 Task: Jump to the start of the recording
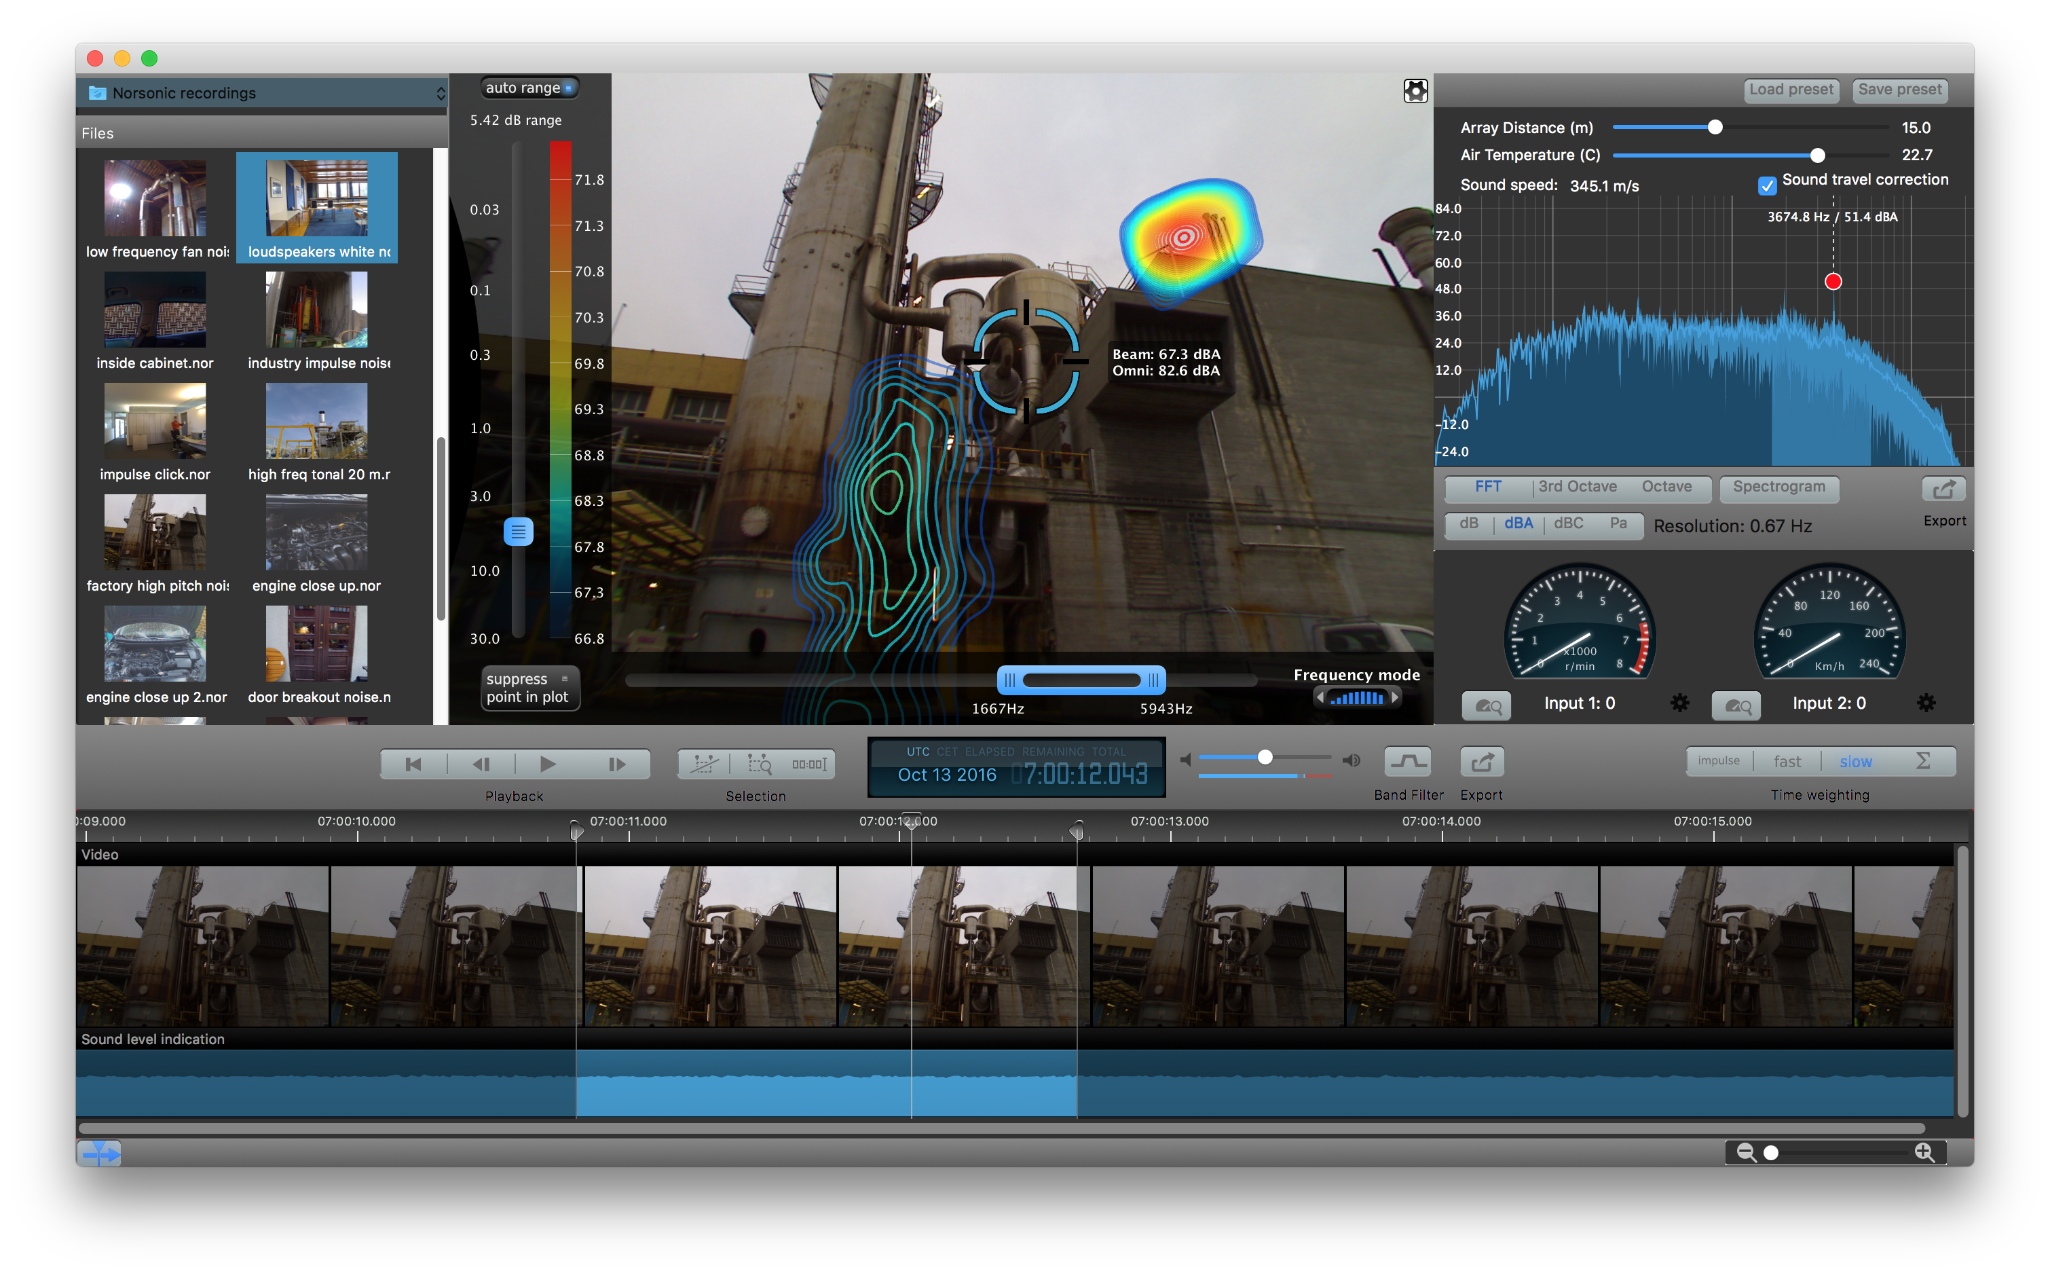pos(413,764)
